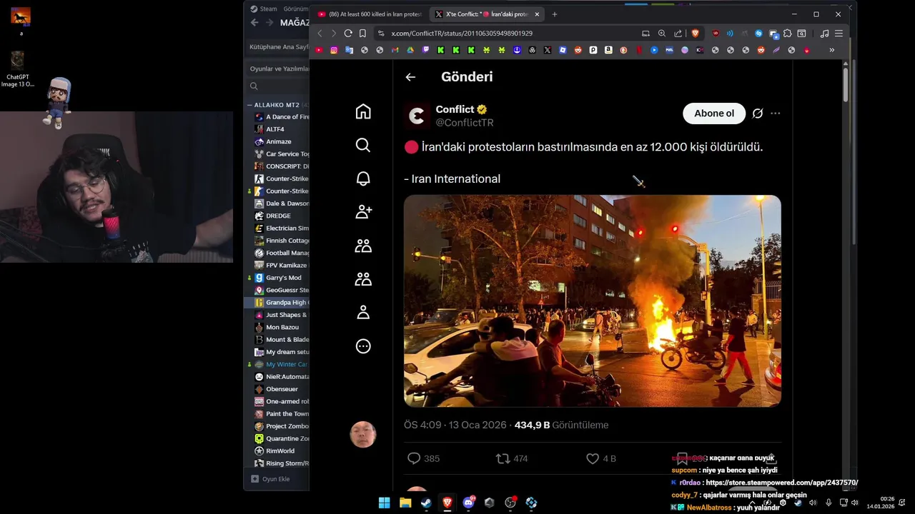Open the Conflict display name link
This screenshot has height=514, width=915.
455,109
